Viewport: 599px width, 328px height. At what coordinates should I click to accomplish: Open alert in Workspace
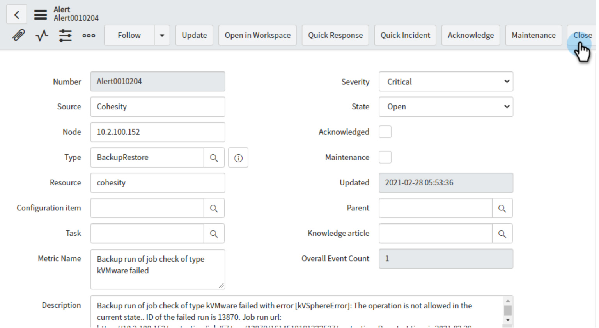pyautogui.click(x=257, y=35)
